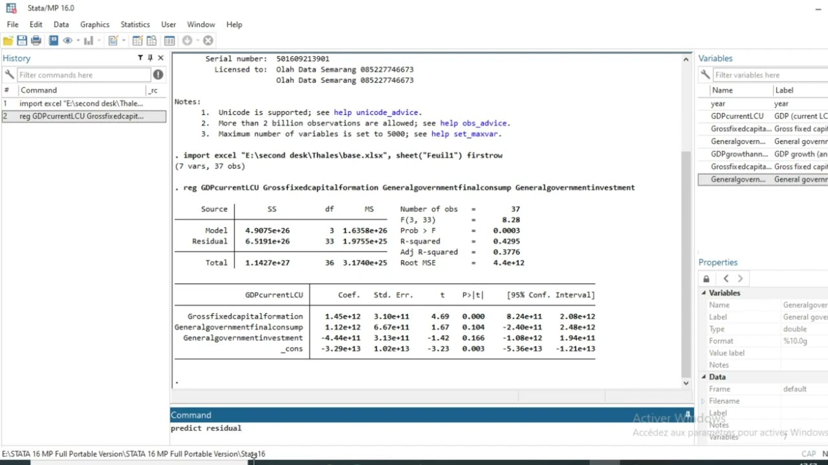Open the Do-file Editor icon
Image resolution: width=828 pixels, height=465 pixels.
pyautogui.click(x=113, y=41)
